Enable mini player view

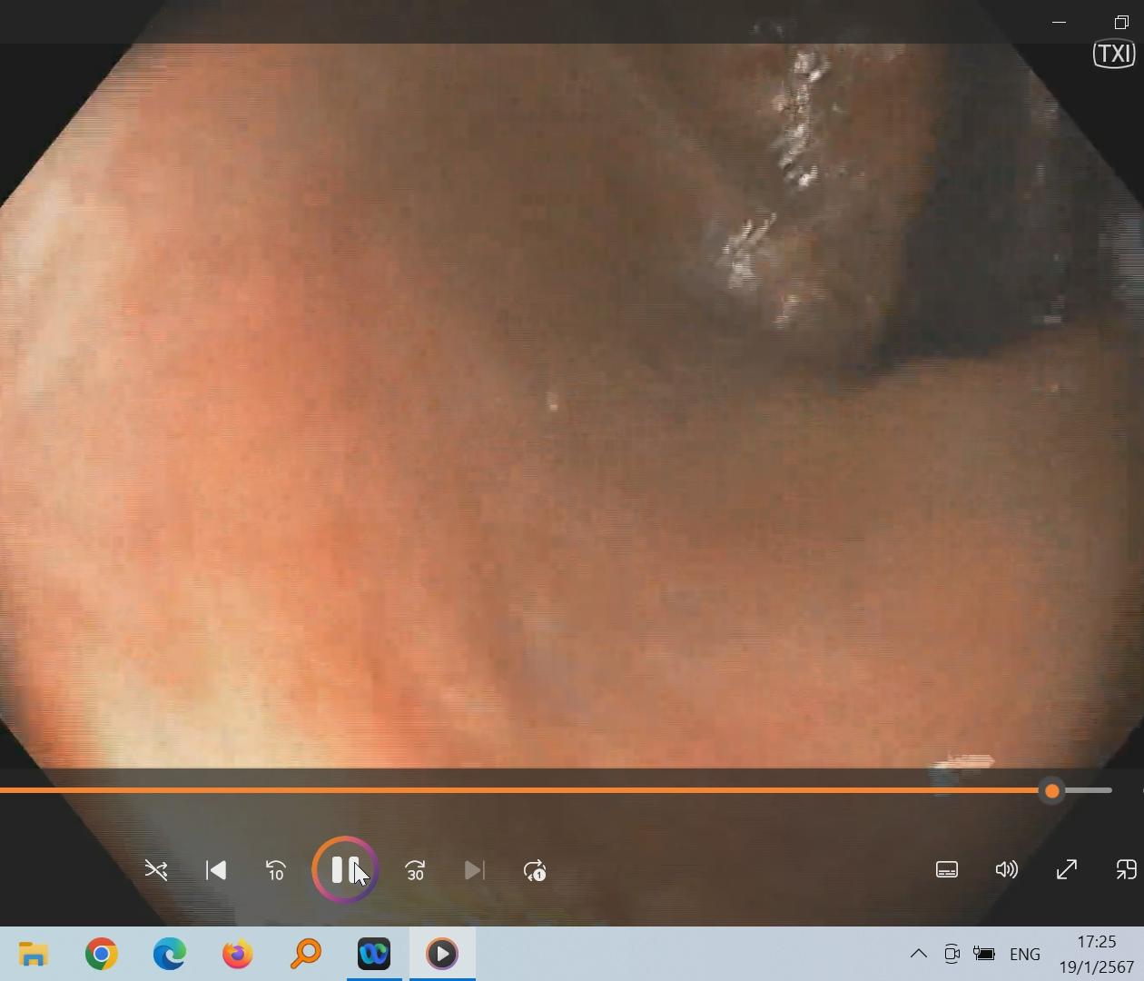point(1126,869)
